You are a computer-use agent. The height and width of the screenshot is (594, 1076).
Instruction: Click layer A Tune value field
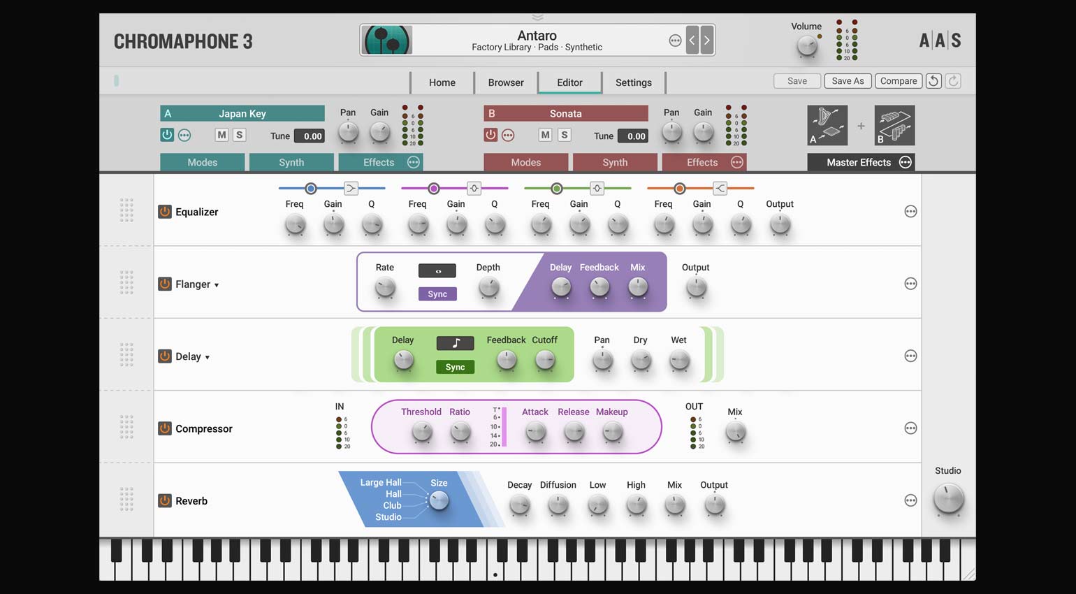coord(310,136)
